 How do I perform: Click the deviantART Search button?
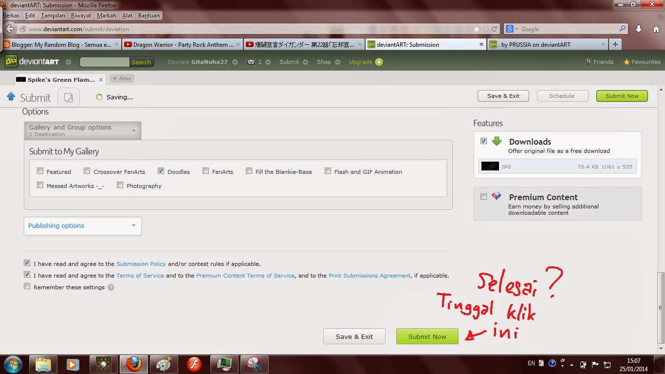141,62
